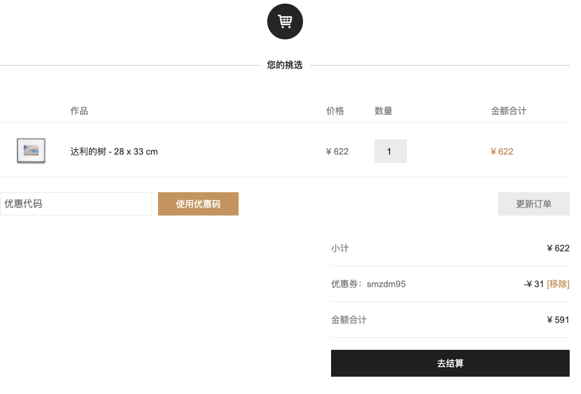This screenshot has height=394, width=581.
Task: Click the -¥ 31 discount amount
Action: click(x=533, y=284)
